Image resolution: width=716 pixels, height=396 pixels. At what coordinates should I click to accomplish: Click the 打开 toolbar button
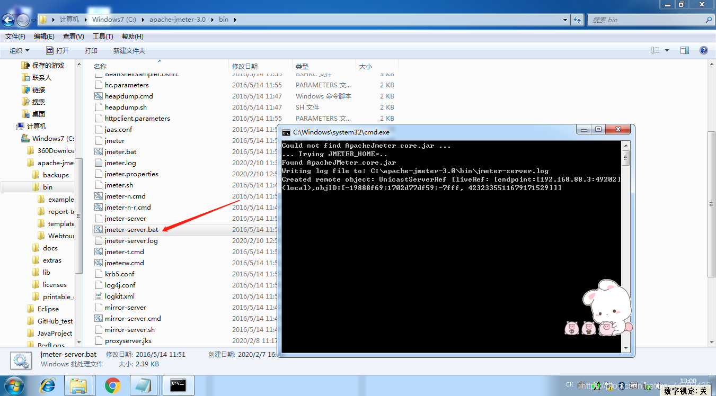[57, 50]
